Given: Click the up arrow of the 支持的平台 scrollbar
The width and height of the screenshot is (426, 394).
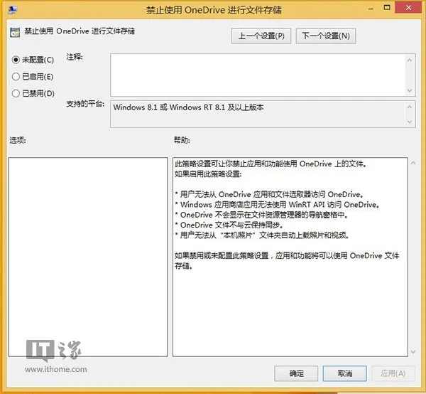Looking at the screenshot, I should [410, 107].
